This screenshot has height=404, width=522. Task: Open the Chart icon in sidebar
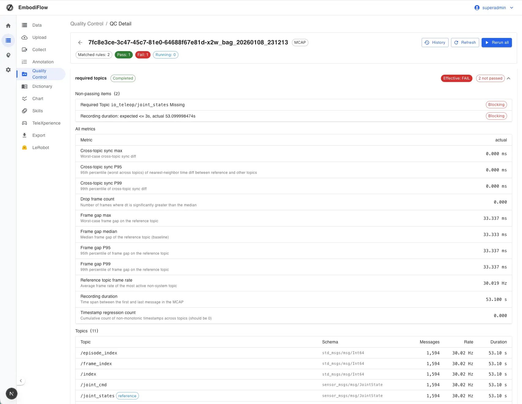(24, 99)
